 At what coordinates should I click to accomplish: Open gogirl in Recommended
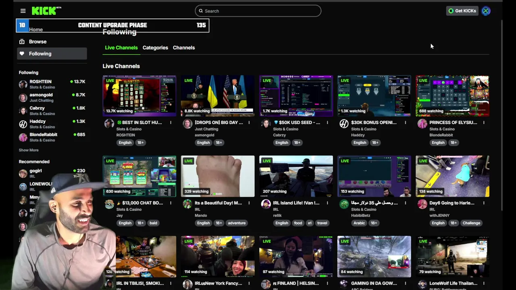[x=52, y=173]
